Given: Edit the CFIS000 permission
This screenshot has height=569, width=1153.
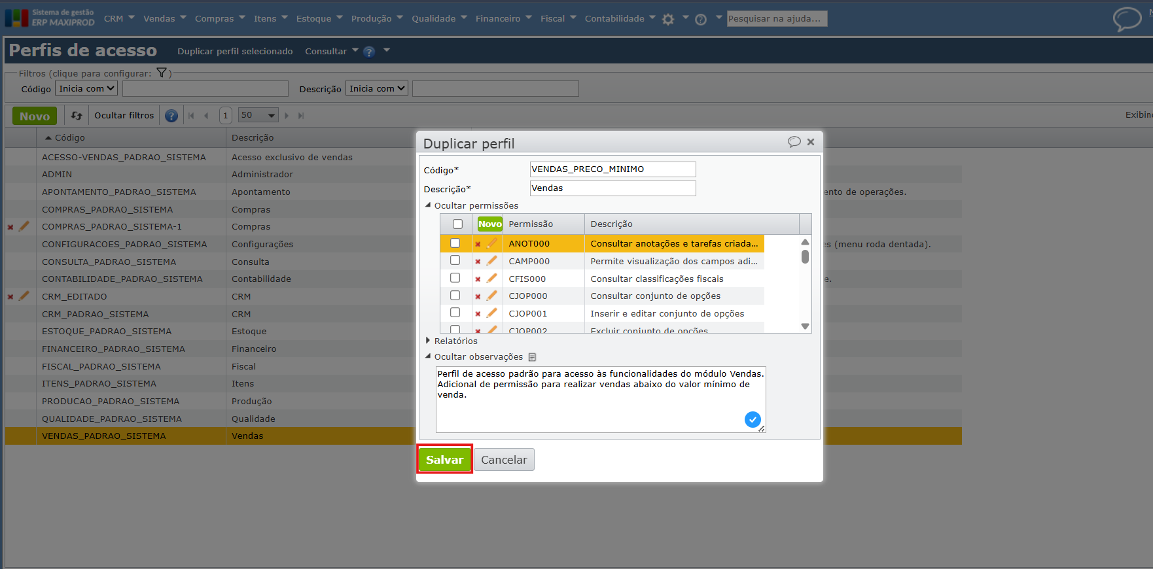Looking at the screenshot, I should [x=491, y=279].
